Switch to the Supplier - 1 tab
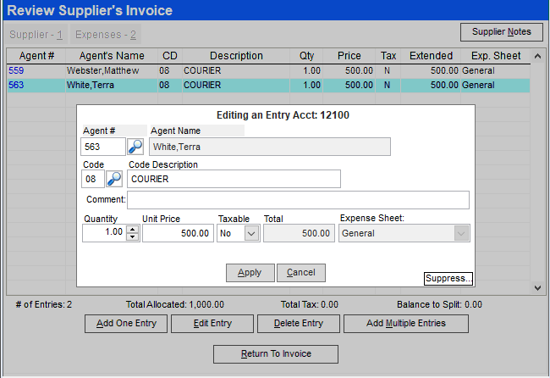Viewport: 550px width, 378px height. 36,35
